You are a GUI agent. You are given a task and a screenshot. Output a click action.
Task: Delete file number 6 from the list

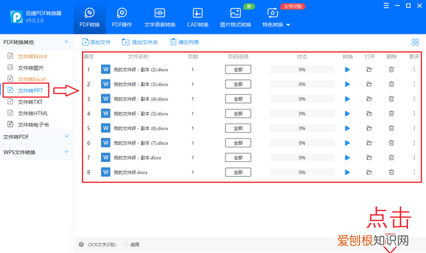tap(391, 143)
